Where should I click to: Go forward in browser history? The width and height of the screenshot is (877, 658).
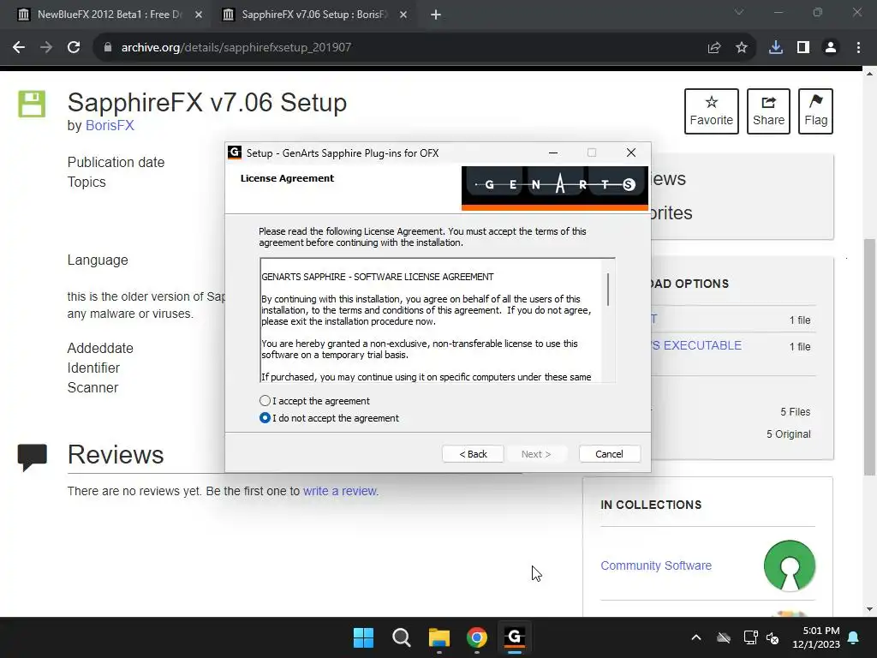[x=46, y=48]
